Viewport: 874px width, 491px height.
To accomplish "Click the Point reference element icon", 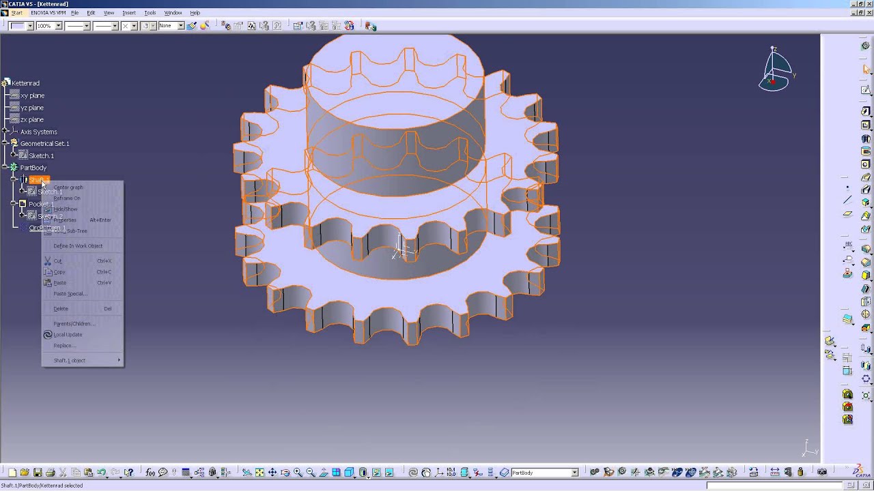I will click(x=847, y=187).
